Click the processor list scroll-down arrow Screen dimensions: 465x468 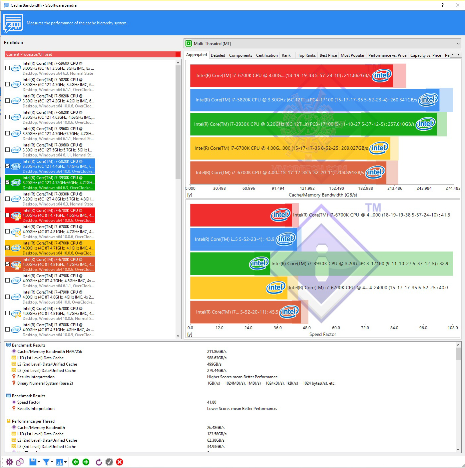pyautogui.click(x=178, y=336)
